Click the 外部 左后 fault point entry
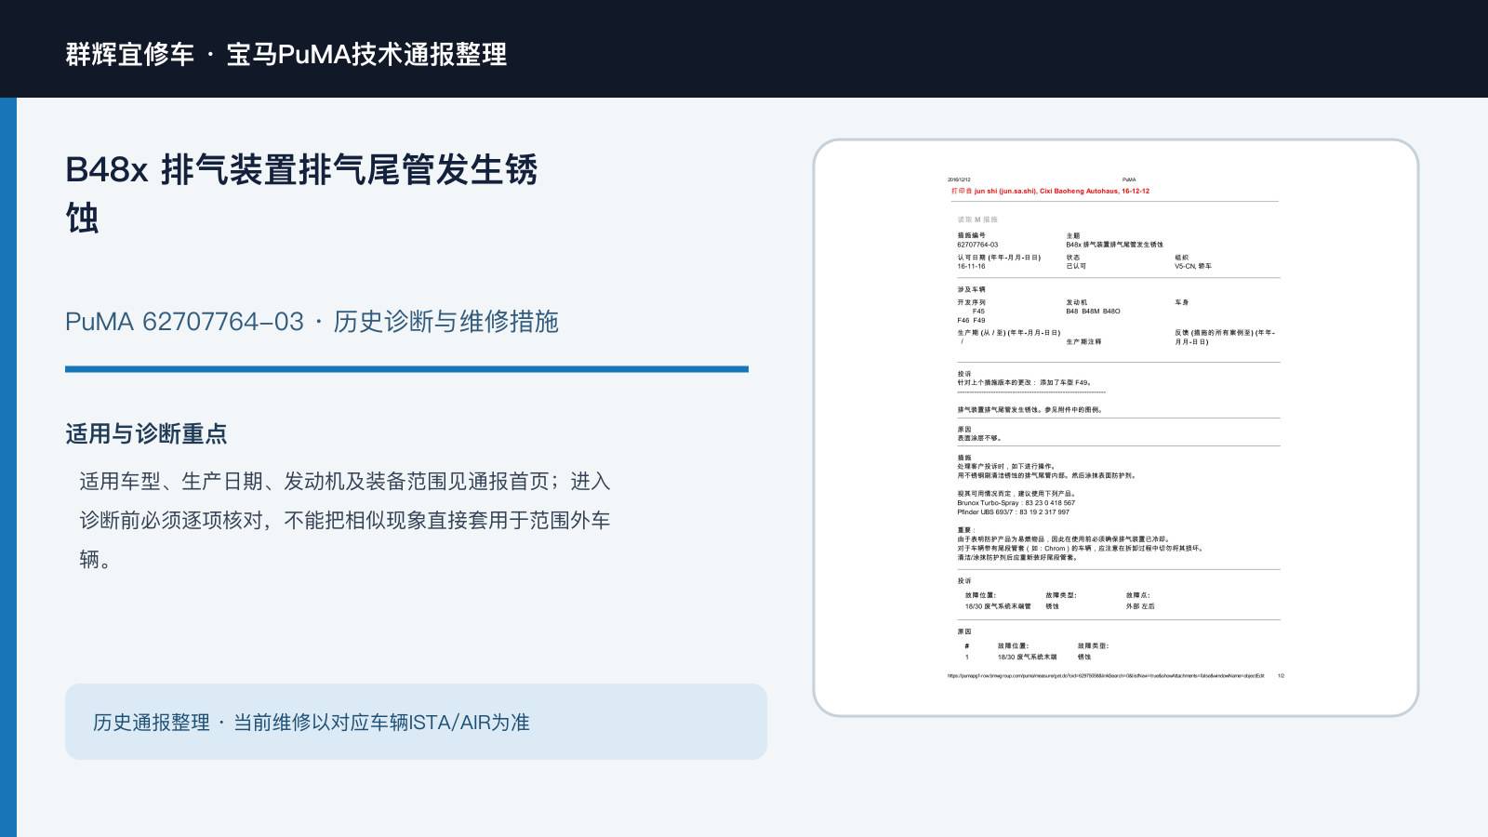 click(x=1140, y=606)
